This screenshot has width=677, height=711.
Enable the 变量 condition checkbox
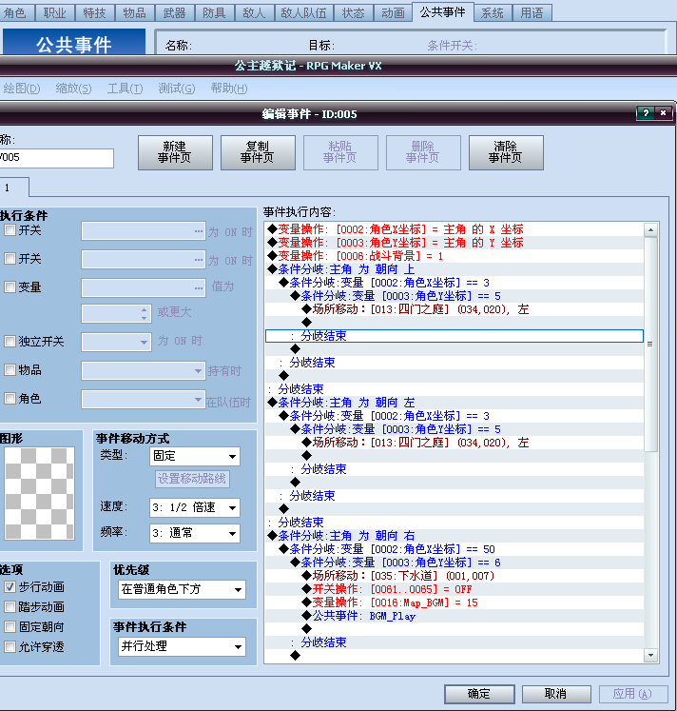coord(10,287)
